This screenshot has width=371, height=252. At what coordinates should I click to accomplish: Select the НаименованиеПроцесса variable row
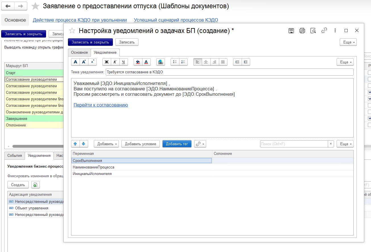212,167
